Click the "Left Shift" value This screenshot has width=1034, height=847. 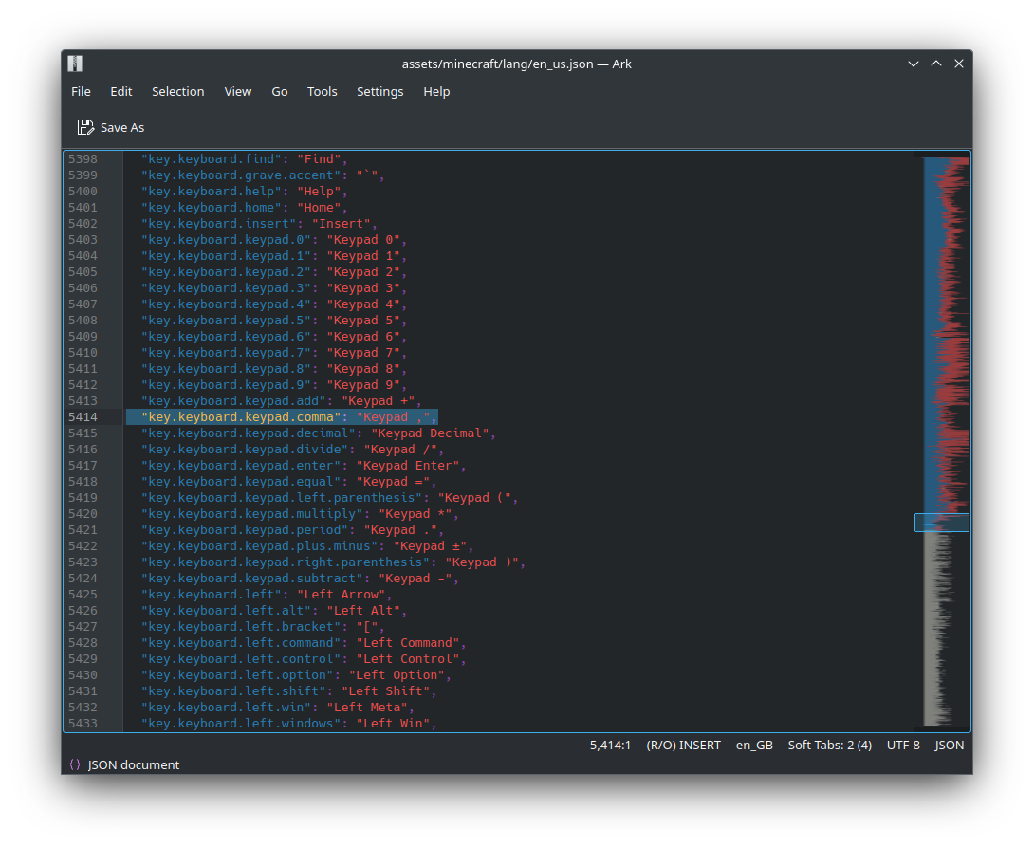386,691
